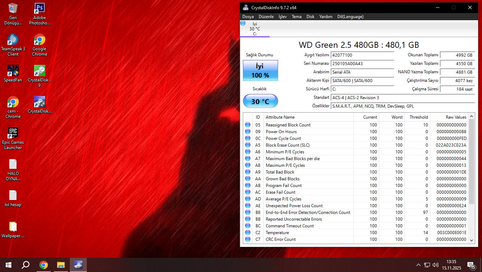Screen dimensions: 482x272
Task: Click the SMART list scrollbar up arrow
Action: (x=472, y=116)
